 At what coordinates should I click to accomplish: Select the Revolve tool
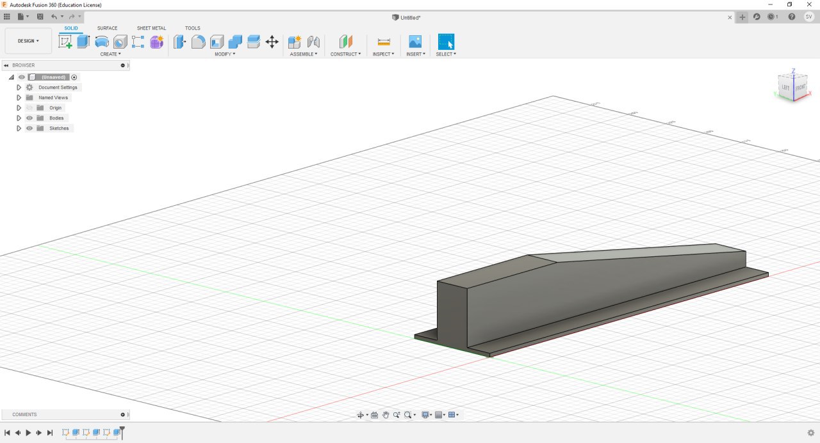tap(101, 42)
